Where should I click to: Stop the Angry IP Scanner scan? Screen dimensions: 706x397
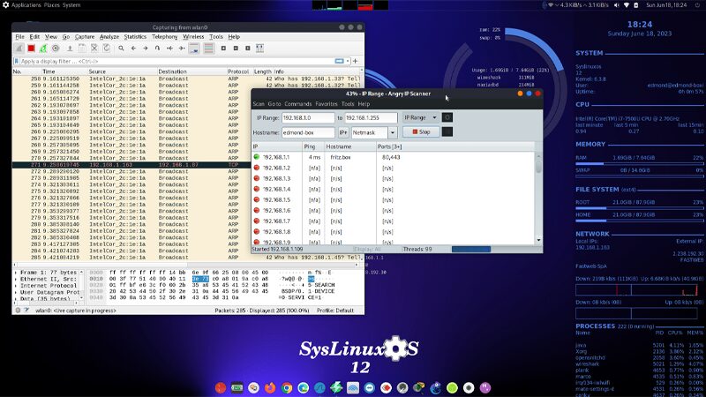[421, 131]
